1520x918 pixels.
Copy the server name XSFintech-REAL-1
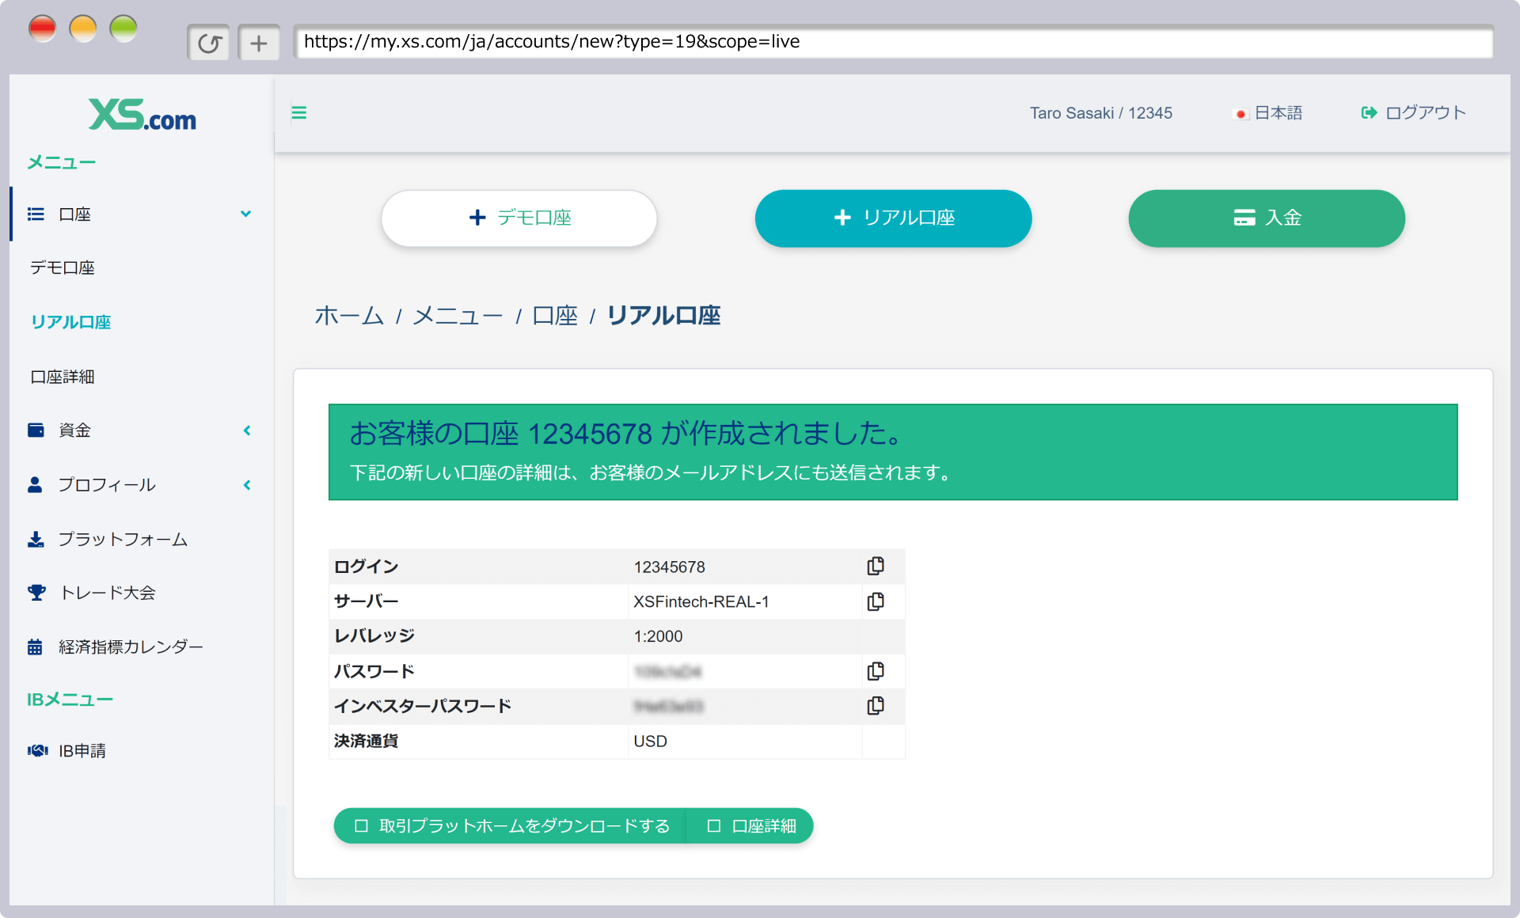pos(875,601)
